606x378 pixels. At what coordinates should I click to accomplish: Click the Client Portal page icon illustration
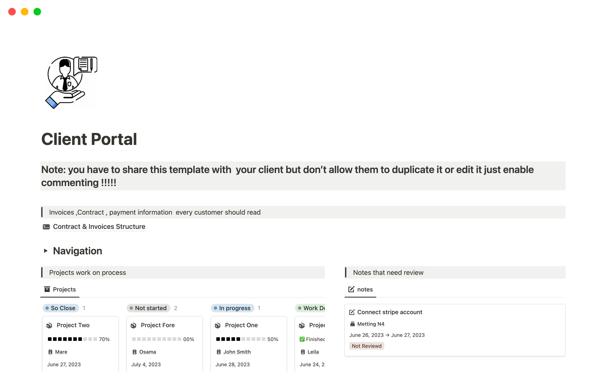pyautogui.click(x=71, y=83)
